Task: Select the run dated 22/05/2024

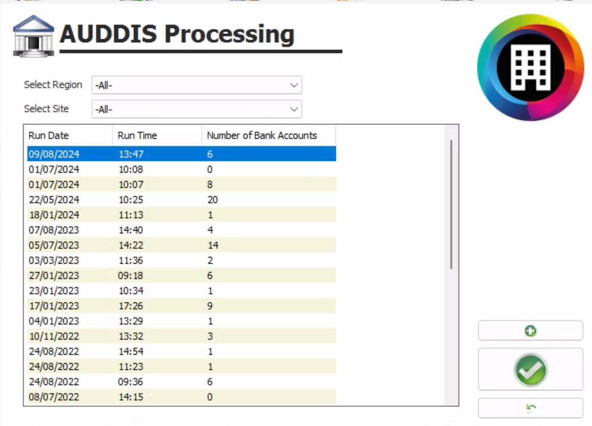Action: [181, 199]
